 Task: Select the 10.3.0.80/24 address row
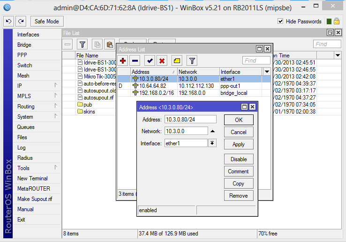194,79
